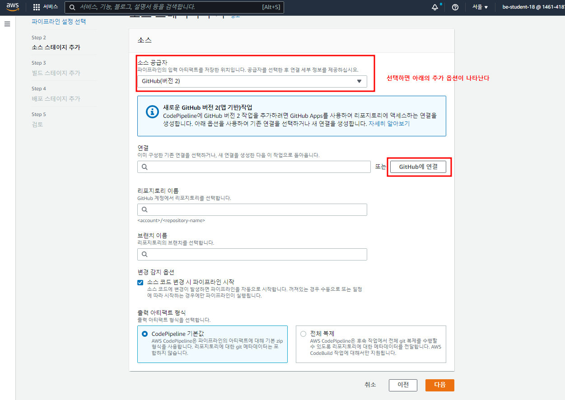Screen dimensions: 565x400
Task: Click the 소스 section header text
Action: [145, 40]
